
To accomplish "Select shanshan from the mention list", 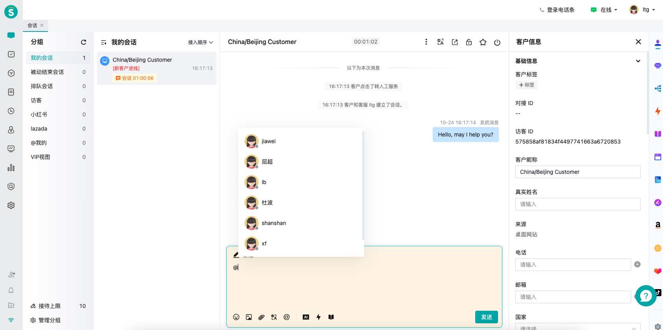I will click(x=274, y=223).
